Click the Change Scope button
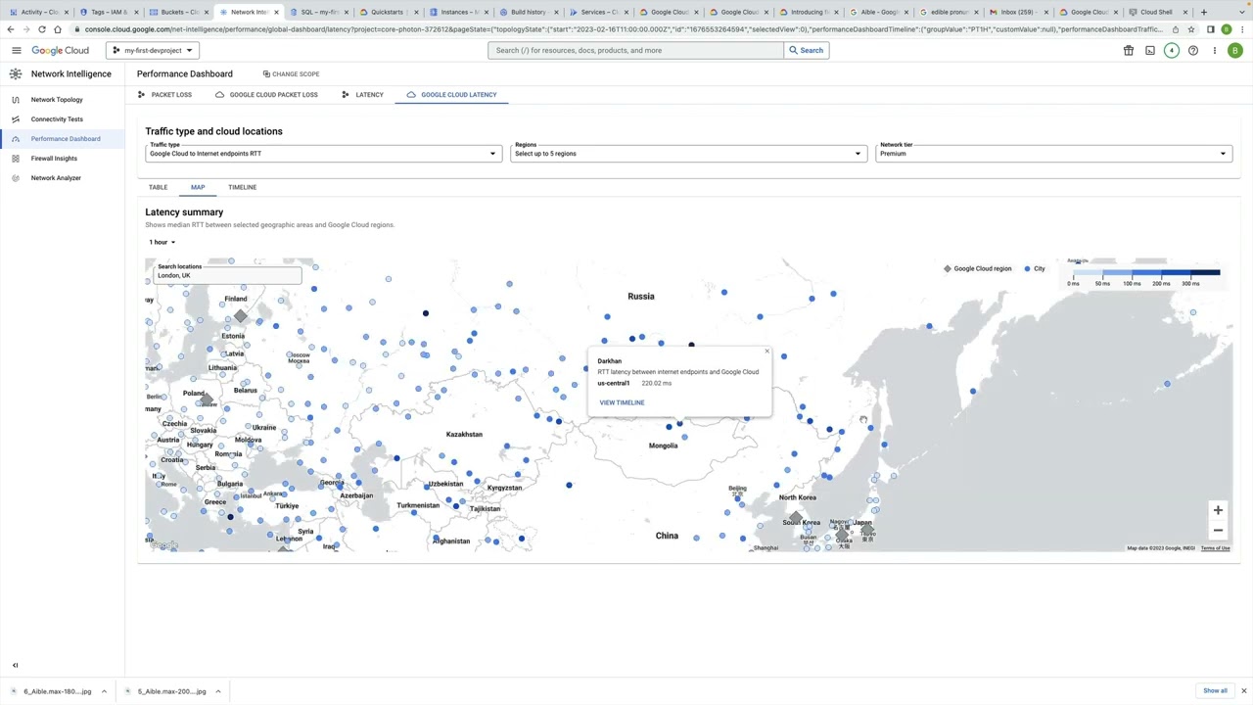 (x=291, y=73)
